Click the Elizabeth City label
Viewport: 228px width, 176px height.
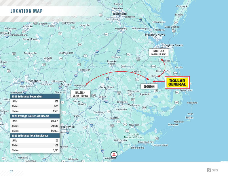(x=163, y=71)
